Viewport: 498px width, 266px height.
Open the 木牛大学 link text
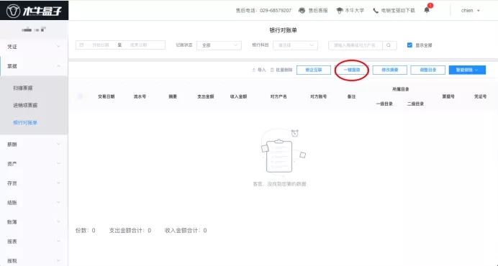click(x=355, y=11)
